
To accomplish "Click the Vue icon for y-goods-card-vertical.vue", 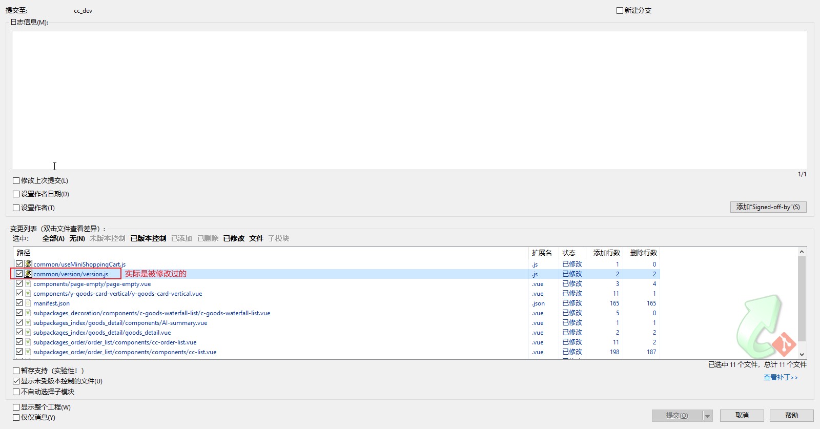I will [28, 294].
